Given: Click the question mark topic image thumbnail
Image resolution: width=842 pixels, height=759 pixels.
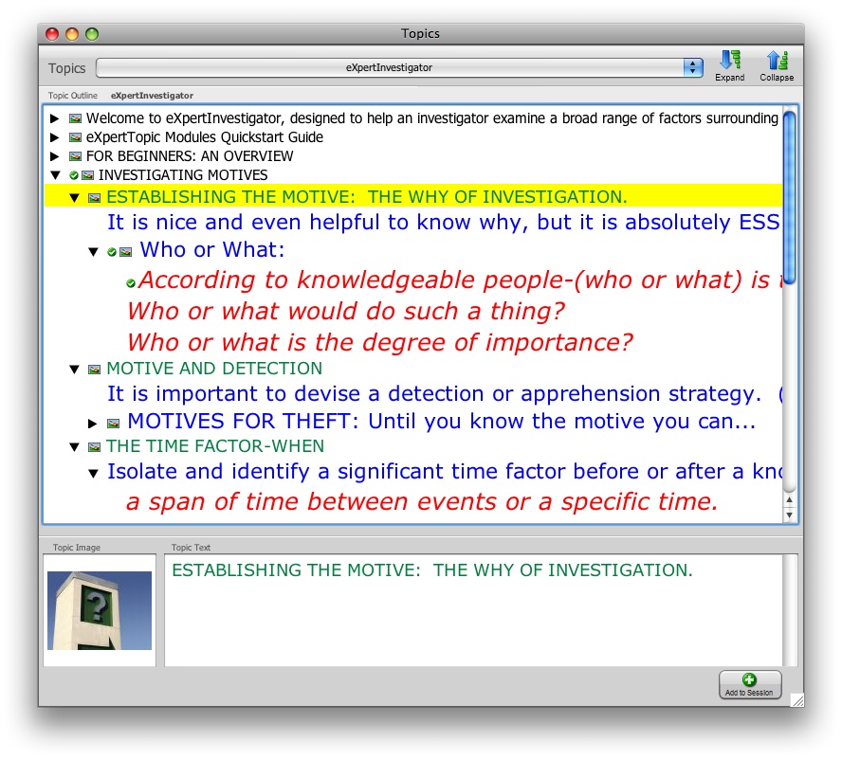Looking at the screenshot, I should click(x=100, y=610).
